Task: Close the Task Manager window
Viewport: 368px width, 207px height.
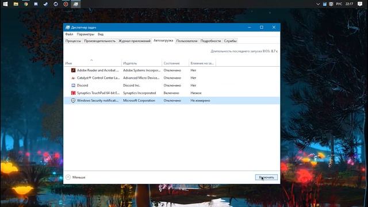Action: pos(274,27)
